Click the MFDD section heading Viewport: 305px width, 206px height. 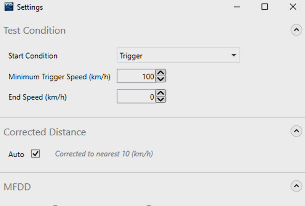18,187
